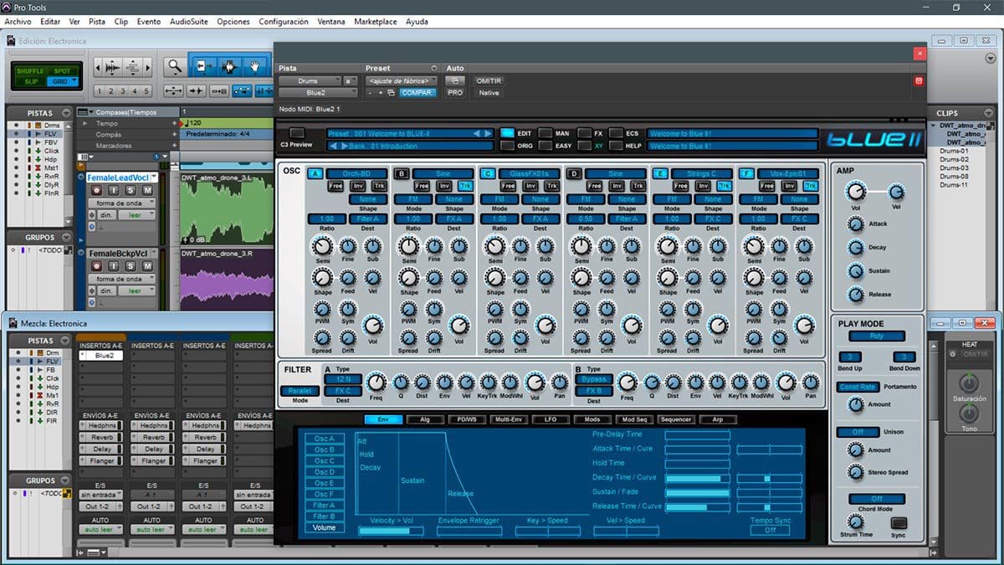Open the sin entrada input dropdown on first channel

coord(100,496)
